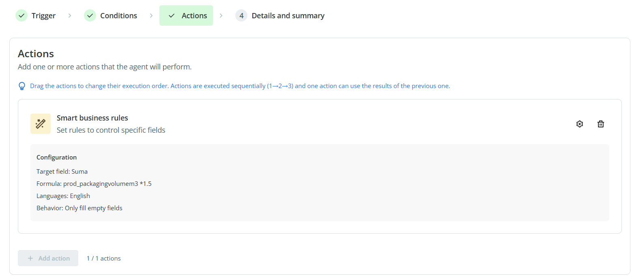Click the lightbulb hint icon
This screenshot has width=632, height=278.
click(22, 86)
